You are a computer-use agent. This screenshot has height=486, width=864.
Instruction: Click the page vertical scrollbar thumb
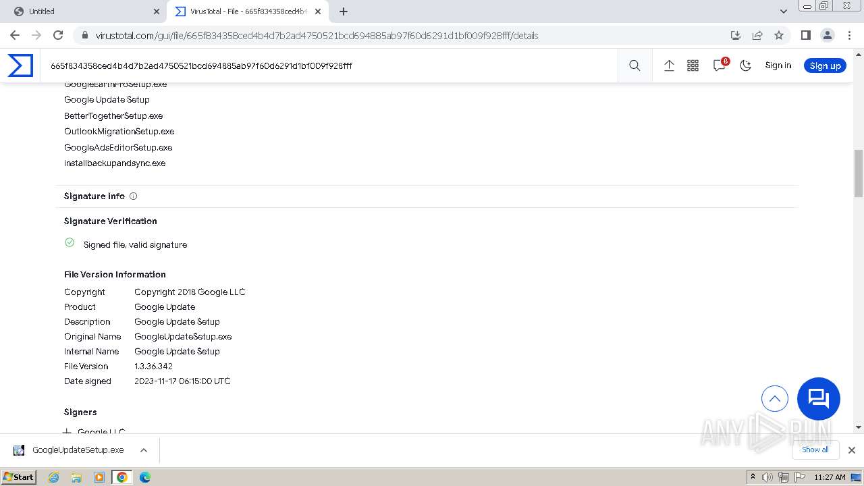point(859,173)
